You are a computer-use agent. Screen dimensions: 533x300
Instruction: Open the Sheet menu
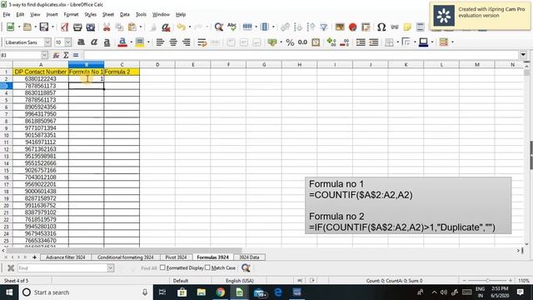pos(108,14)
